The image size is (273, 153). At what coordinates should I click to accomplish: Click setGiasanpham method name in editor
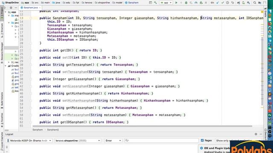(x=75, y=86)
